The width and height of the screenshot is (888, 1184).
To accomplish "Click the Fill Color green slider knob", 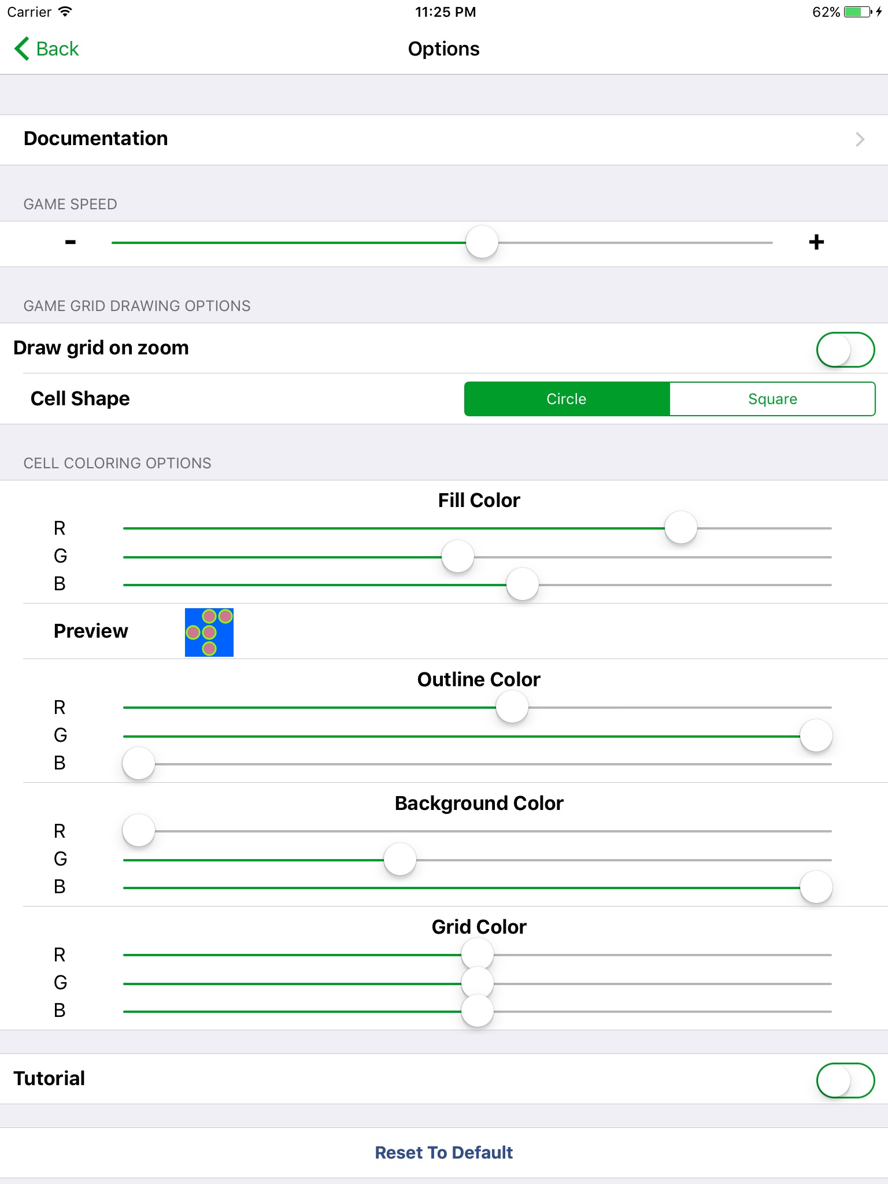I will 458,557.
